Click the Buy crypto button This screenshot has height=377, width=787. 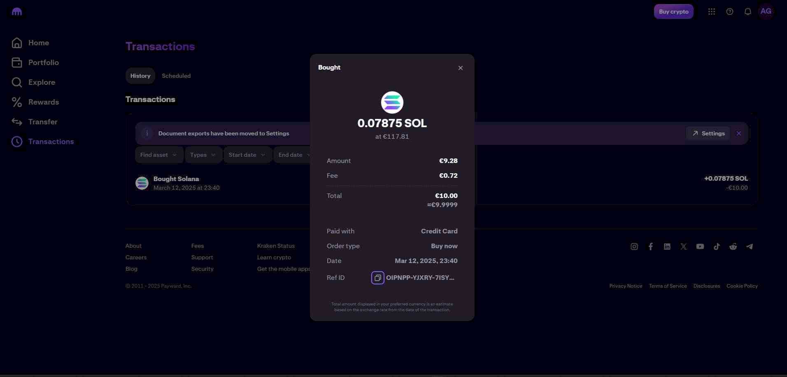[x=673, y=12]
